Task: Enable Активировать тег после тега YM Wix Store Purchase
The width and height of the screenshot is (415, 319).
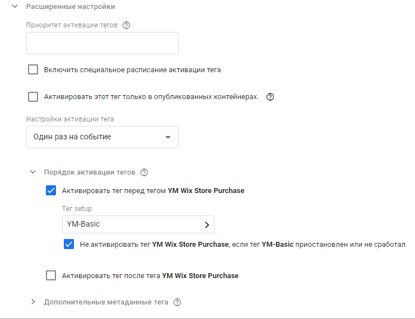Action: click(x=51, y=275)
